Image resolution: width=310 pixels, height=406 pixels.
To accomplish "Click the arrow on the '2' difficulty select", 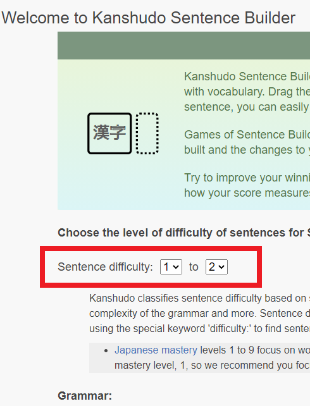I will coord(221,267).
